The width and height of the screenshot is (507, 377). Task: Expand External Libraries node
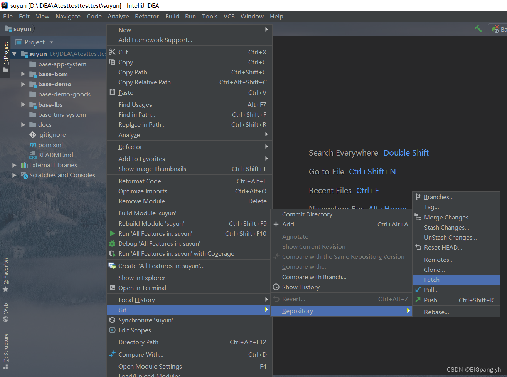click(x=14, y=165)
